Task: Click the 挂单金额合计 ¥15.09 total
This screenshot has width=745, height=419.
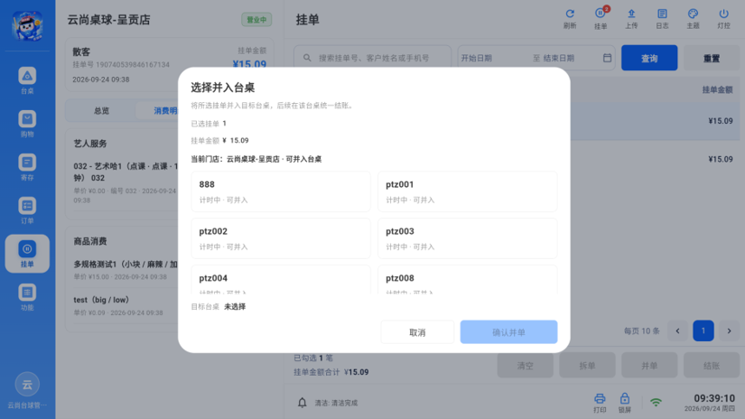Action: pos(331,372)
